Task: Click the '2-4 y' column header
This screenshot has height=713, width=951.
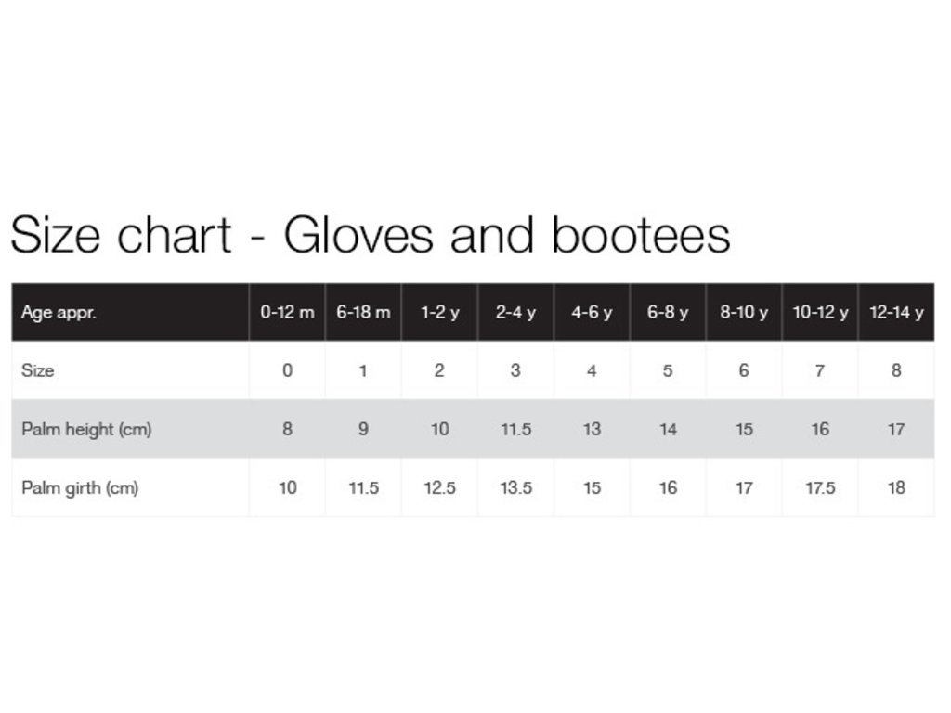Action: (515, 313)
